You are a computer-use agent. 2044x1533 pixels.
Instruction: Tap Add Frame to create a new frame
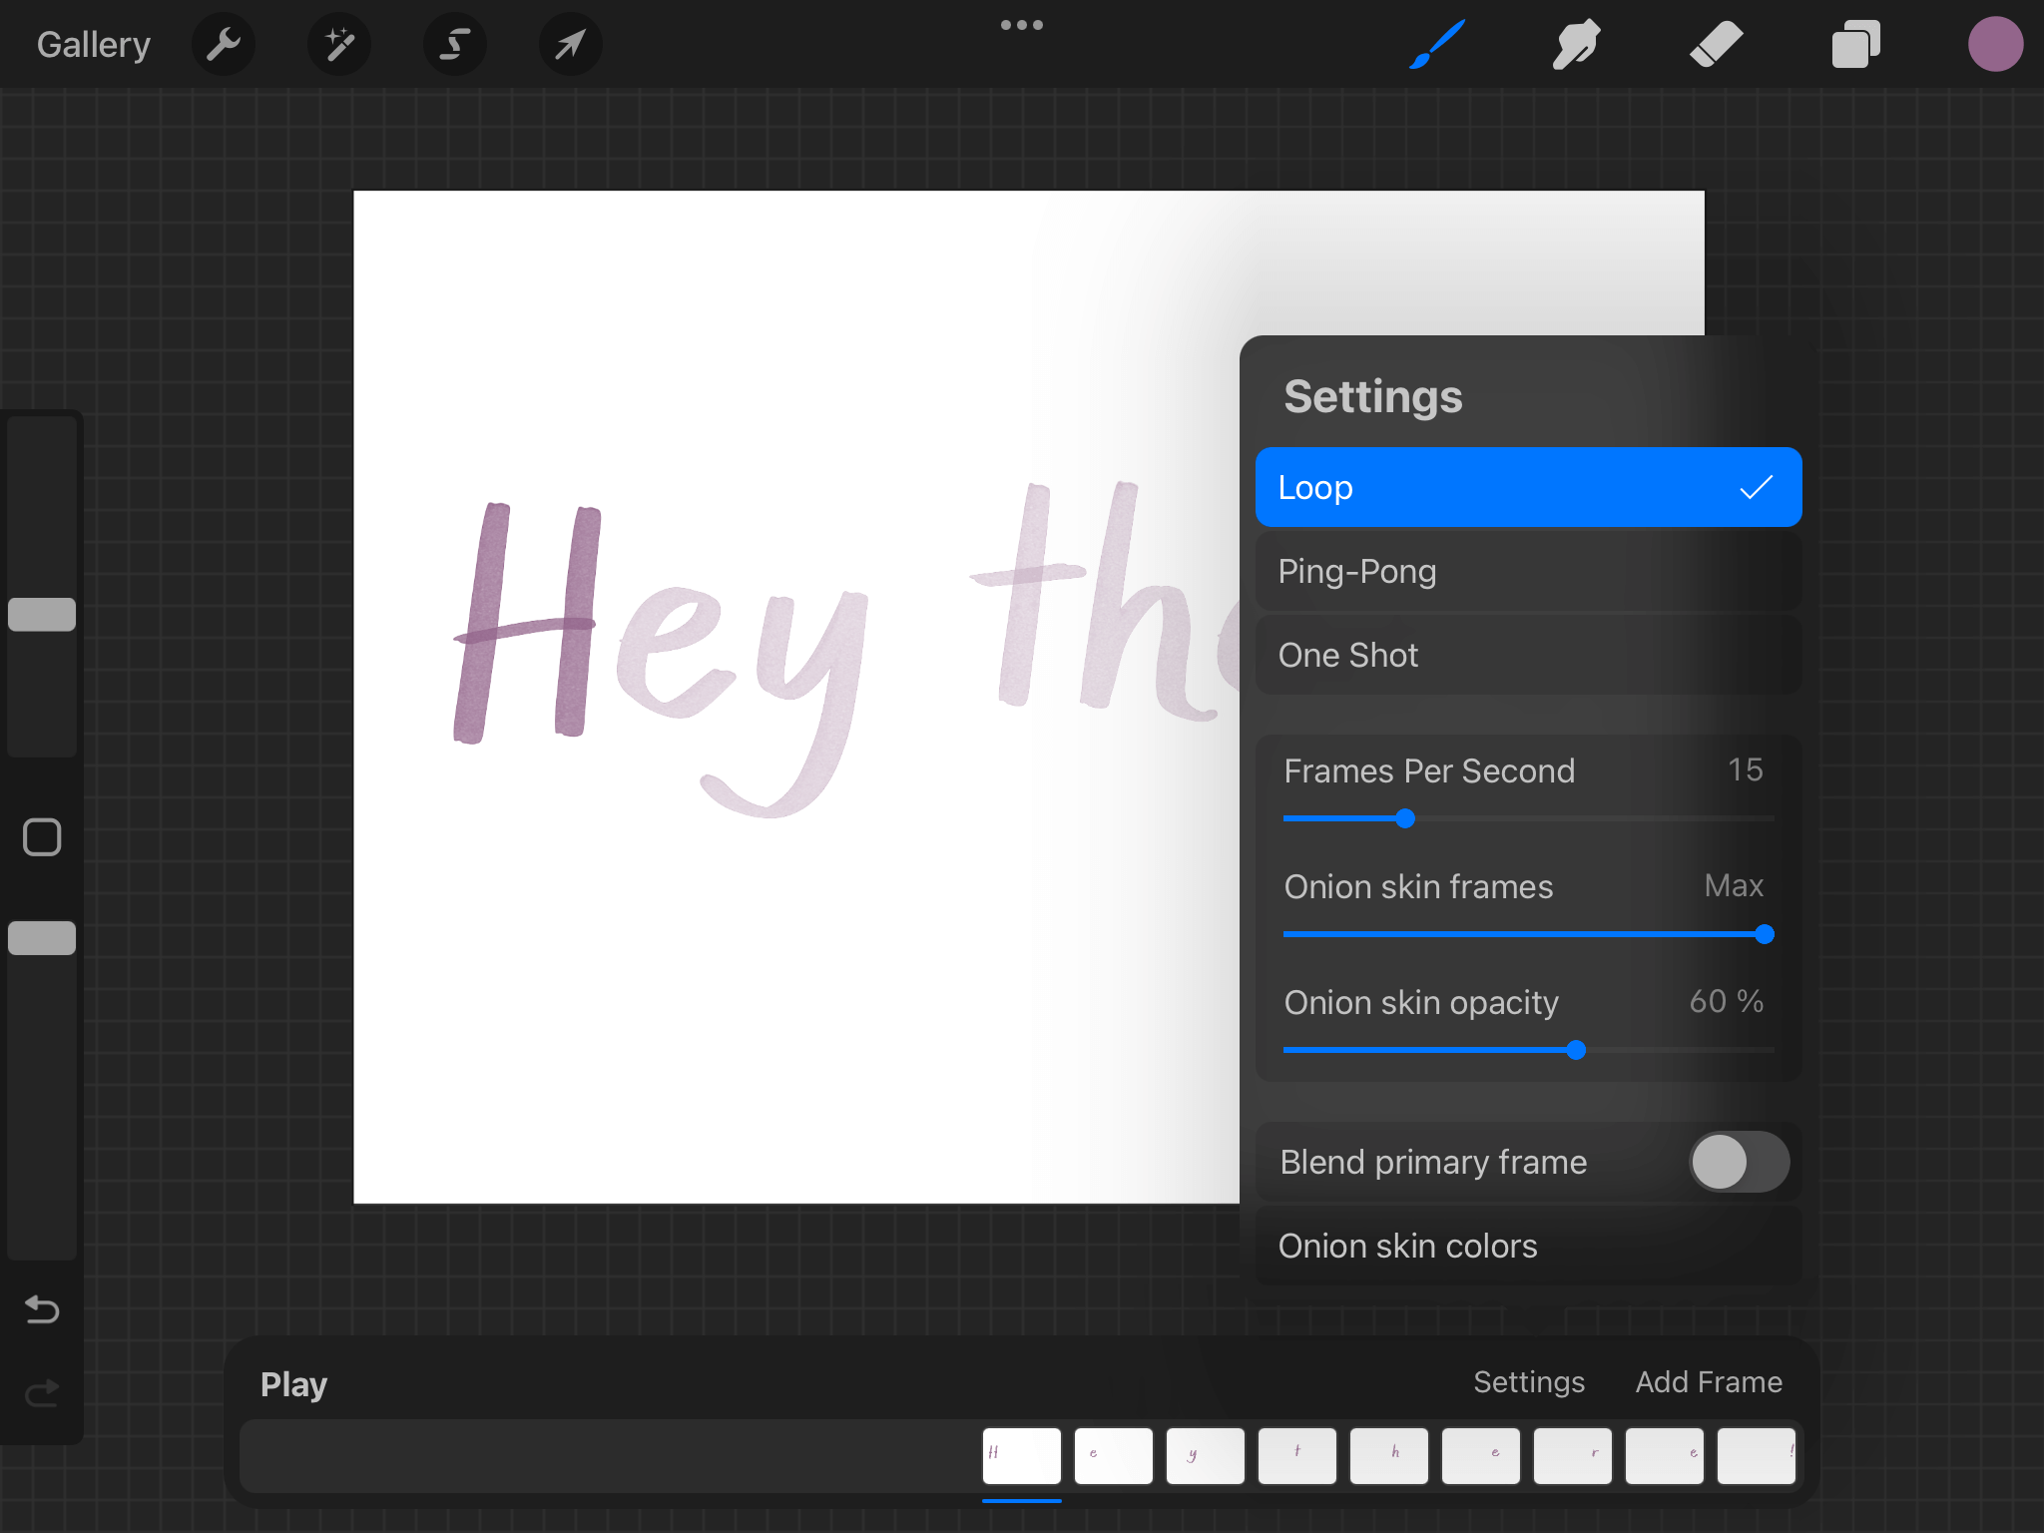(x=1709, y=1382)
